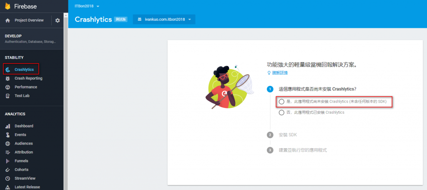427x190 pixels.
Task: Click the StreamView clock icon
Action: click(x=8, y=178)
